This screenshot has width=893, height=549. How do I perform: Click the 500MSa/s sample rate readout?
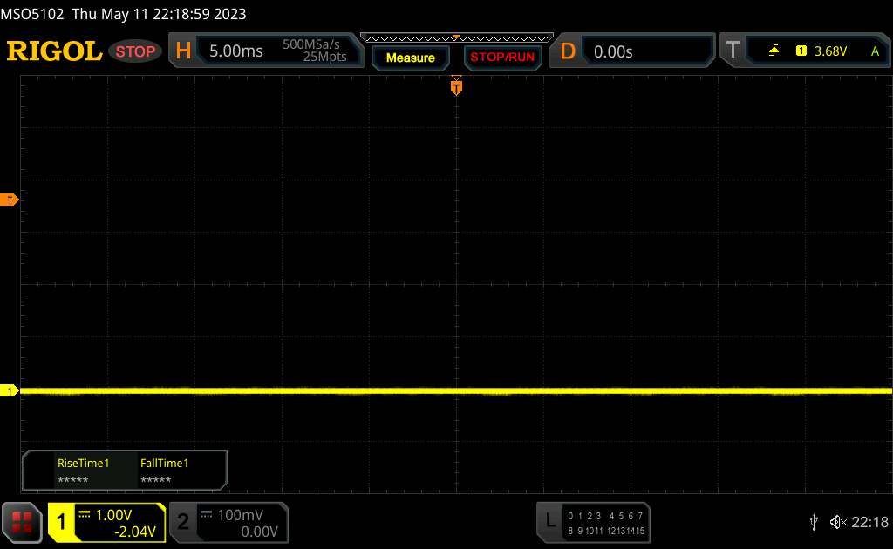coord(311,44)
